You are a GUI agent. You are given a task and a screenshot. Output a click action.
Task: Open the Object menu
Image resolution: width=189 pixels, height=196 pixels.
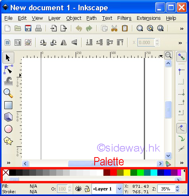[74, 18]
